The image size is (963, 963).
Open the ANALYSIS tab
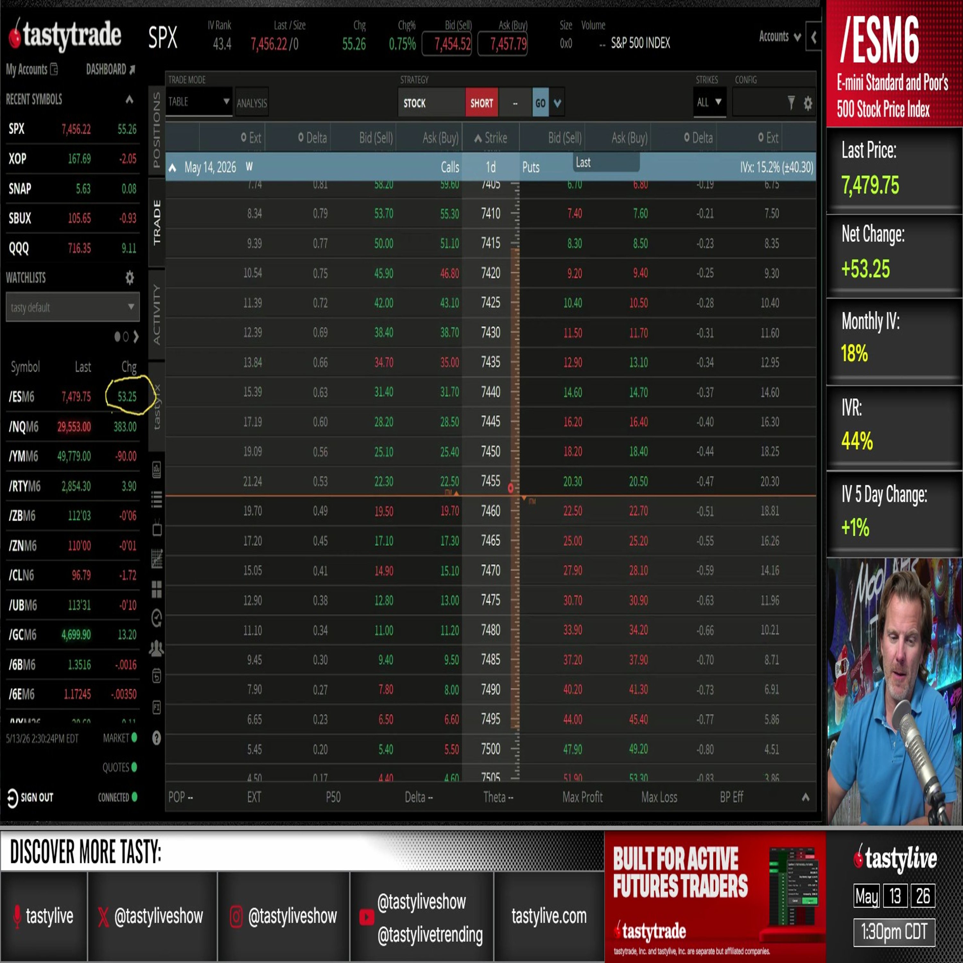tap(252, 103)
